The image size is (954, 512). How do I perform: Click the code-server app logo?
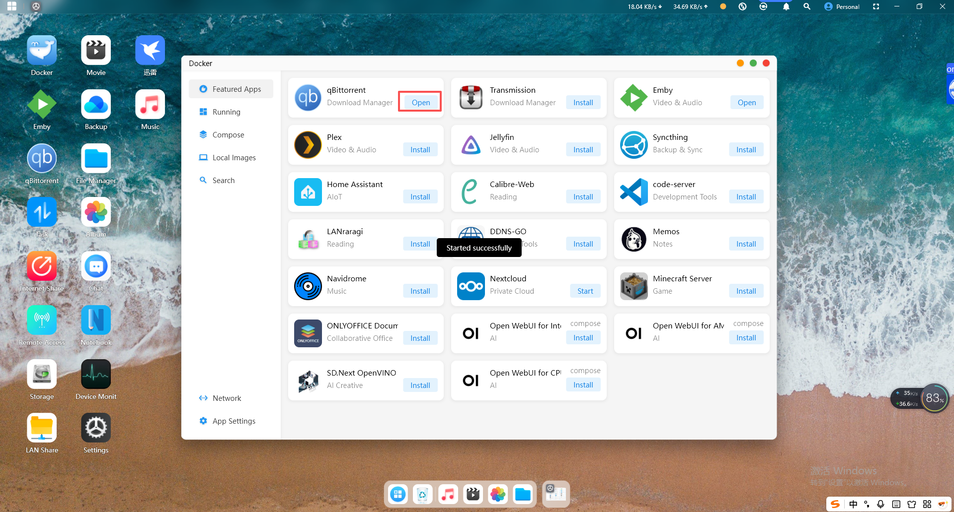pyautogui.click(x=634, y=192)
